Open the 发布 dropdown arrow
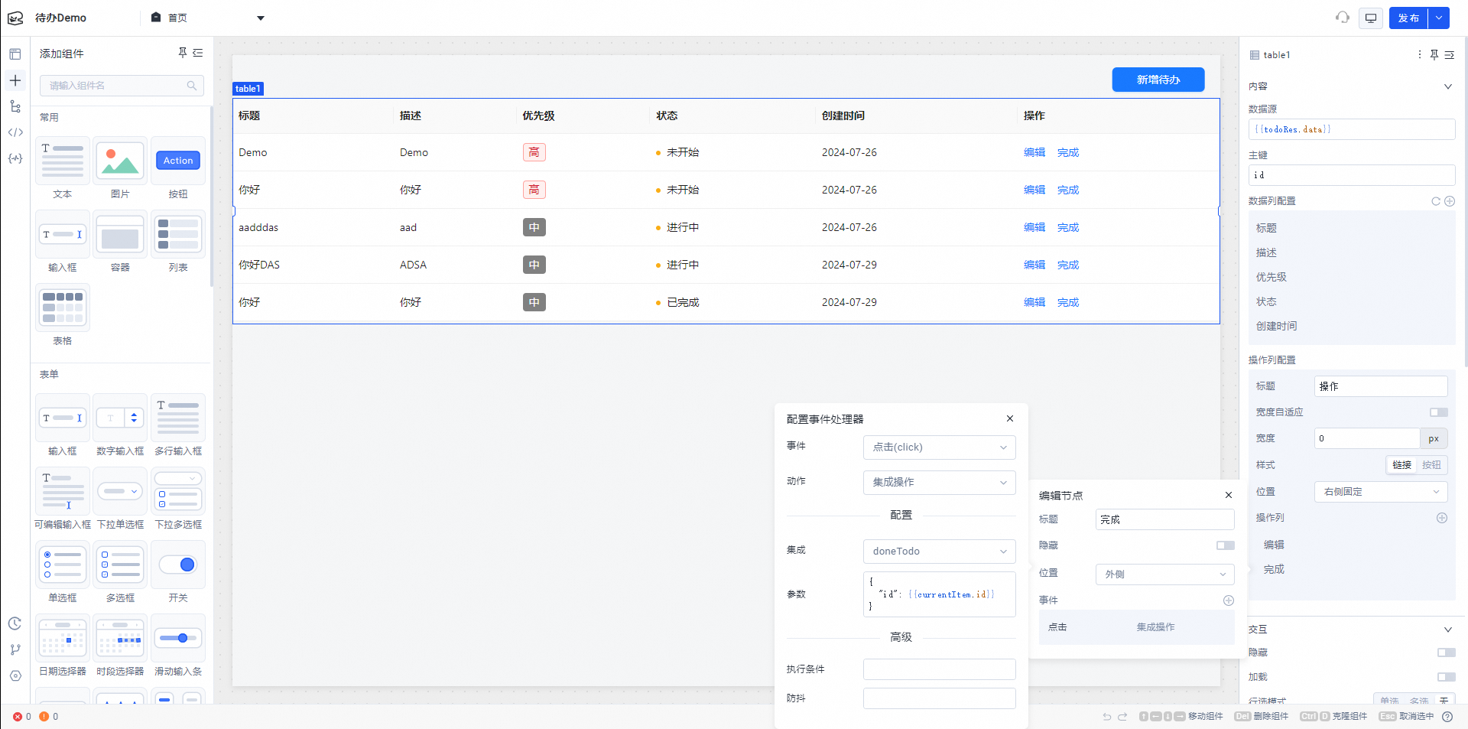Screen dimensions: 1468x729 tap(1440, 18)
